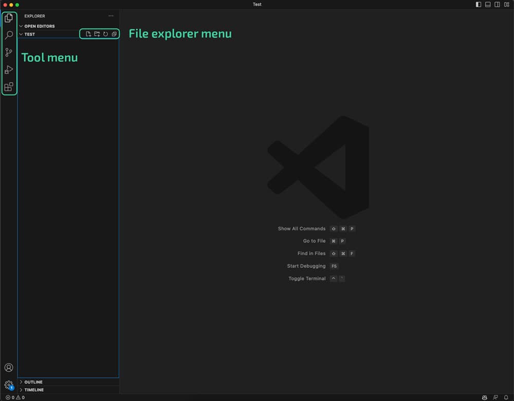Open the Explorer view in activity bar
The image size is (514, 401).
tap(9, 17)
